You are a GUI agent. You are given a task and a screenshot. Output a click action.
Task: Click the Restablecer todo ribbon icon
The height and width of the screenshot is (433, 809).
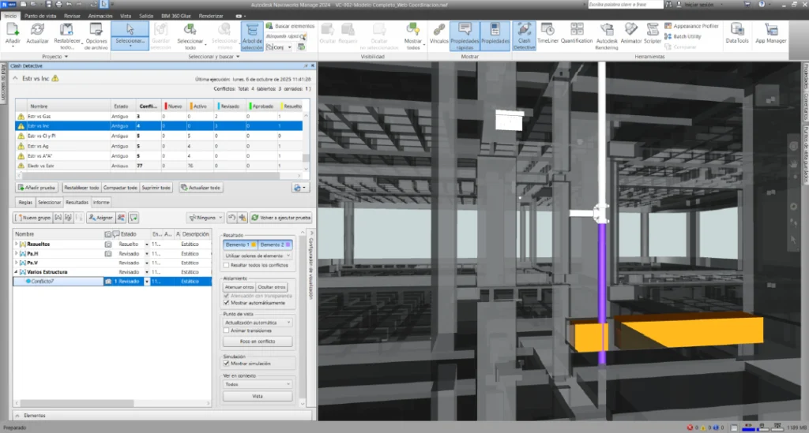click(67, 31)
